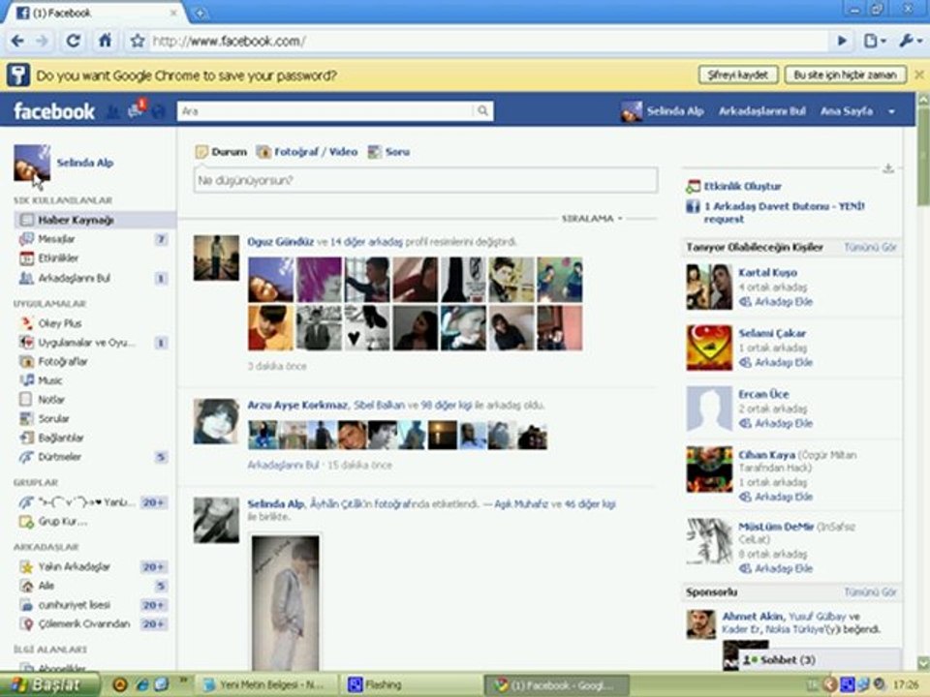Select the Durum composer tab
930x697 pixels.
coord(221,152)
